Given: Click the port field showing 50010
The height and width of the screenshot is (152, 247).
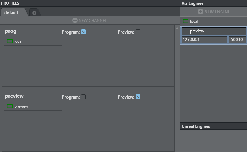Looking at the screenshot, I should coord(237,40).
